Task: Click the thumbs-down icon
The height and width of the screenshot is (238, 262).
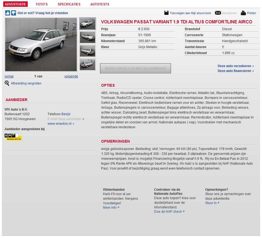Action: point(14,13)
